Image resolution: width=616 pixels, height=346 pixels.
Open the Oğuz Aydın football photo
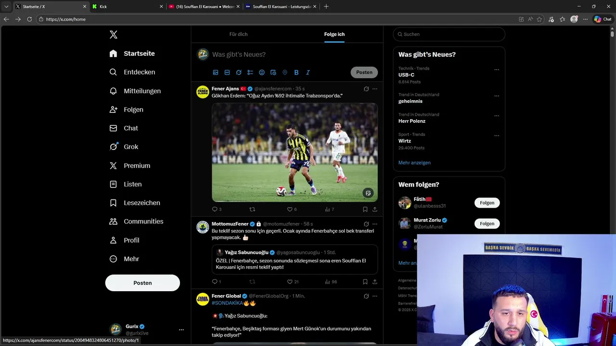[x=295, y=152]
